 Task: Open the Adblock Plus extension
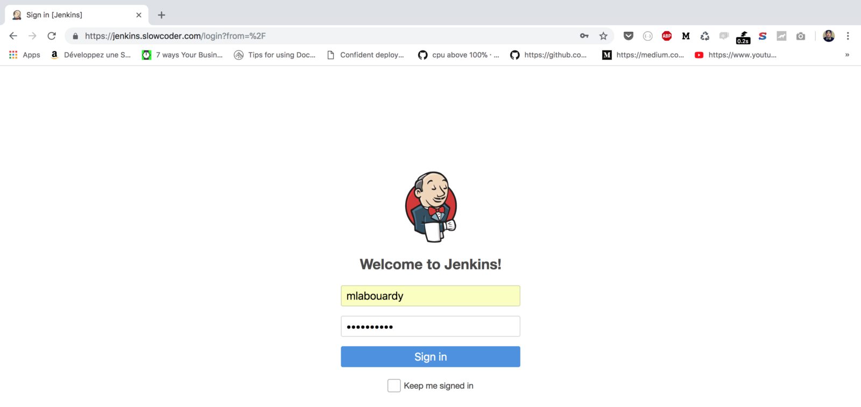pos(667,36)
